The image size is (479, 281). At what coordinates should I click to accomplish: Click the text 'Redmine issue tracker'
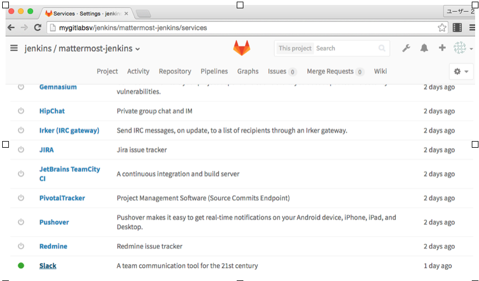click(149, 246)
